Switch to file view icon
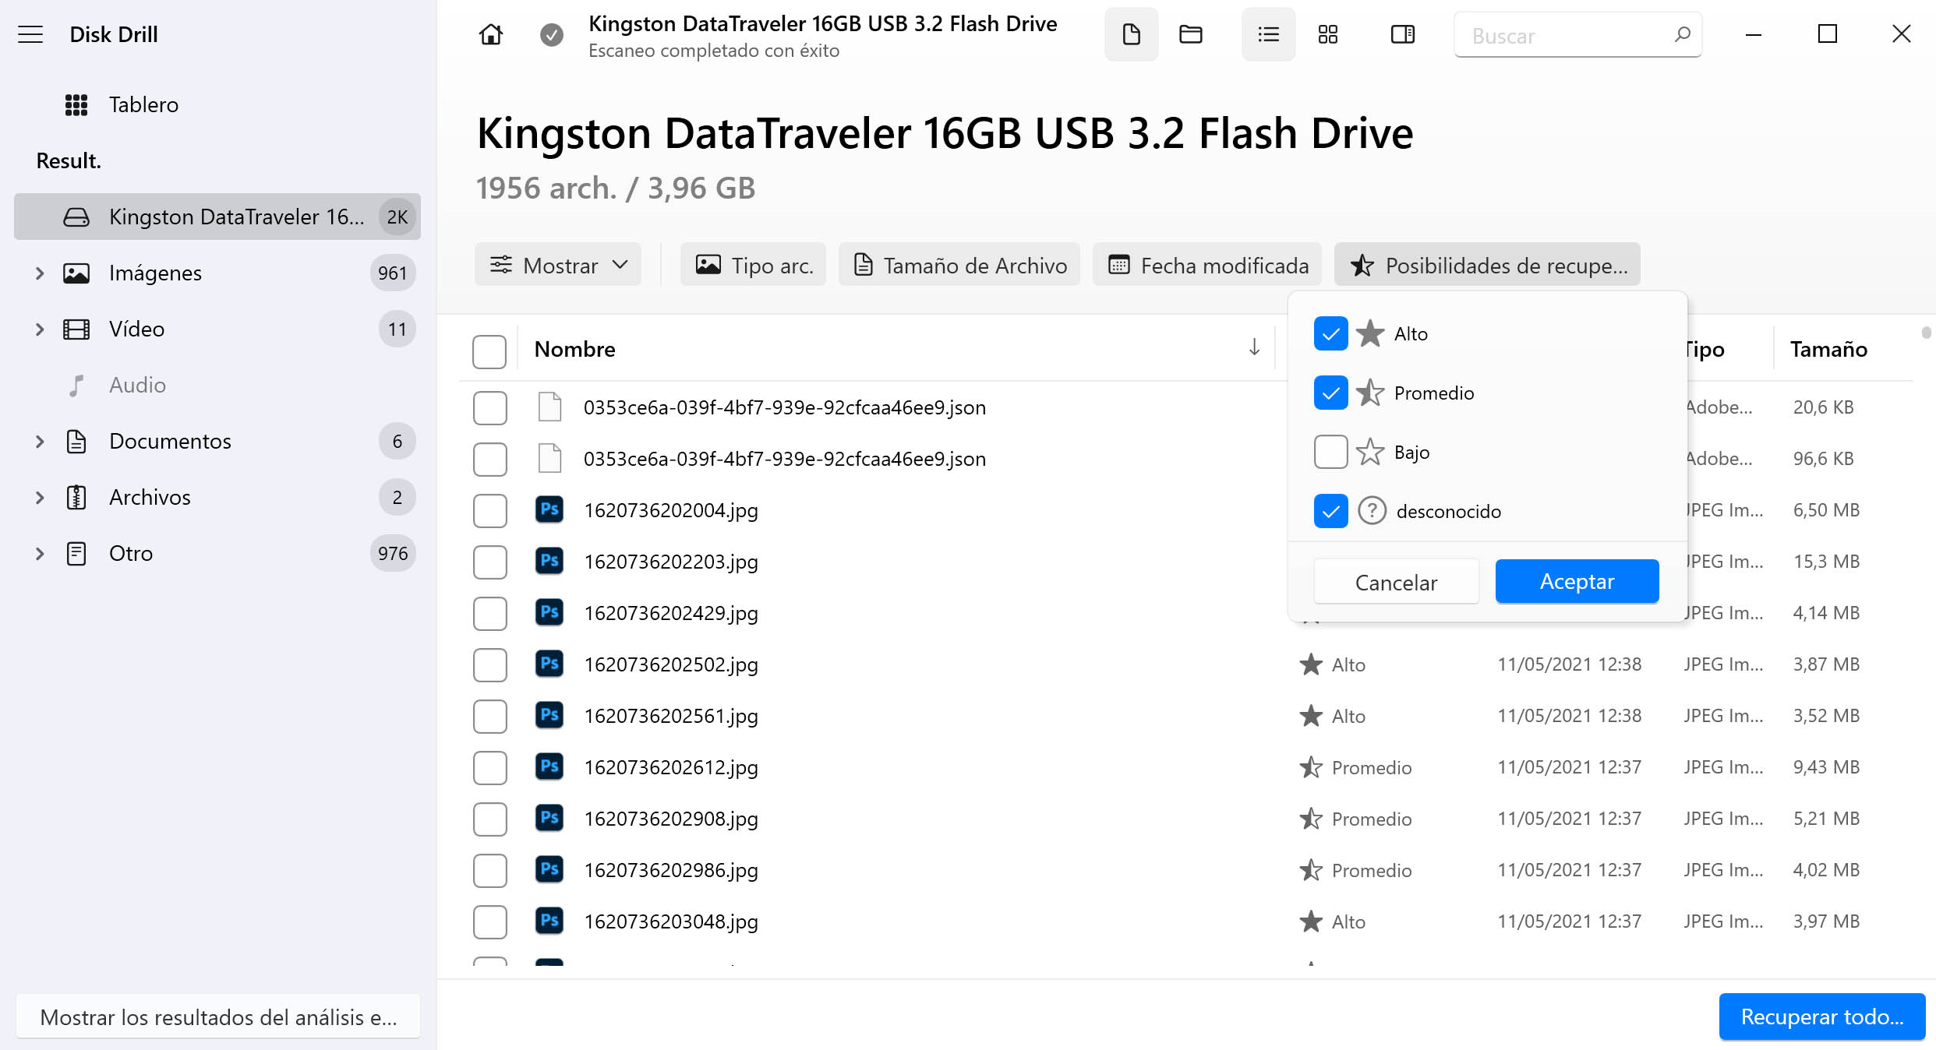This screenshot has height=1050, width=1936. pyautogui.click(x=1131, y=34)
